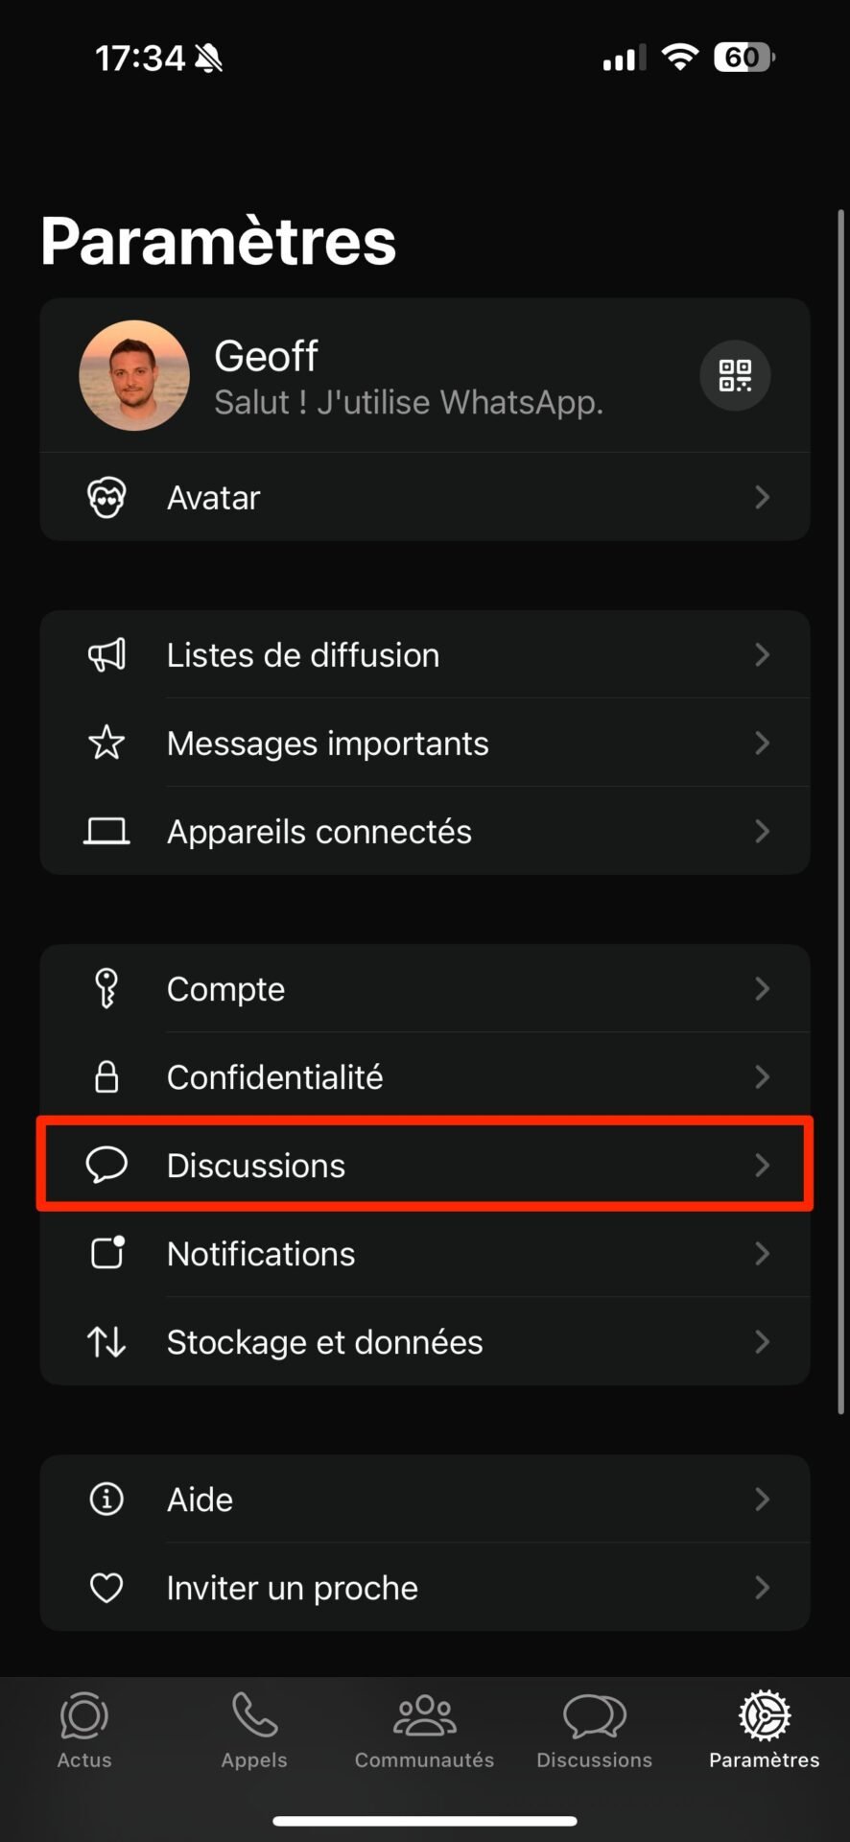Tap the speech bubble icon beside Discussions

pyautogui.click(x=106, y=1165)
